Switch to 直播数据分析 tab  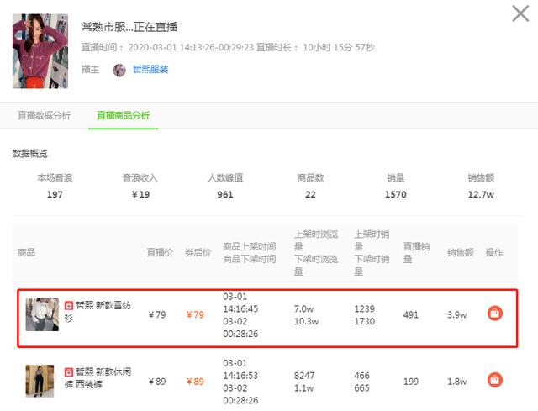(x=44, y=115)
